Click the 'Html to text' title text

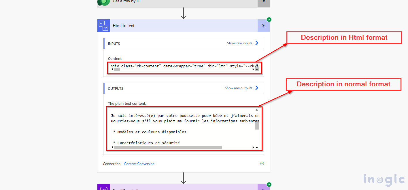coord(124,26)
